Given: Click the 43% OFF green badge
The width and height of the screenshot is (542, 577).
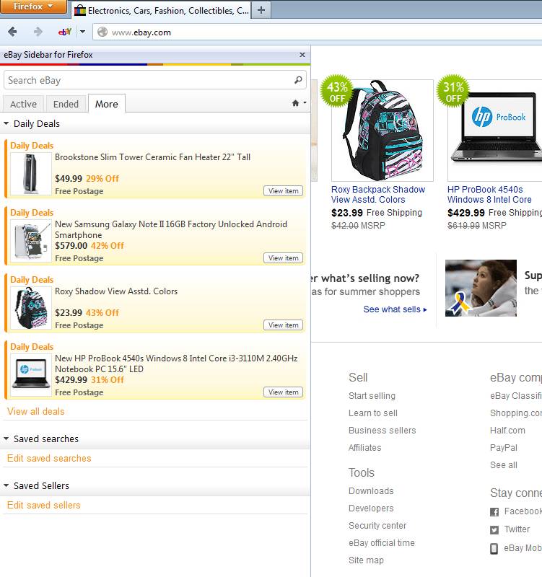Looking at the screenshot, I should [337, 92].
